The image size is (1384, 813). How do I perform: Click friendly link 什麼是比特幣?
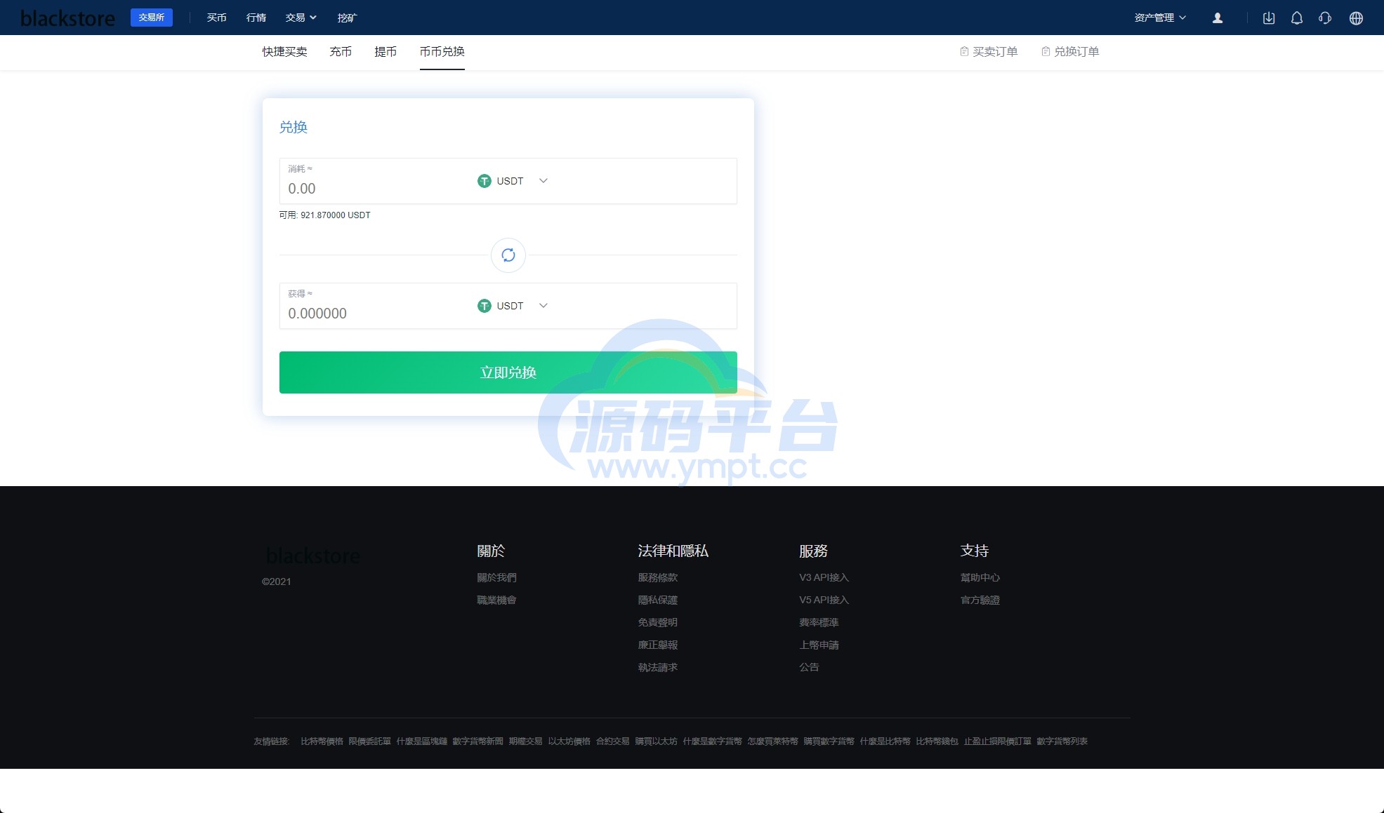pyautogui.click(x=885, y=741)
